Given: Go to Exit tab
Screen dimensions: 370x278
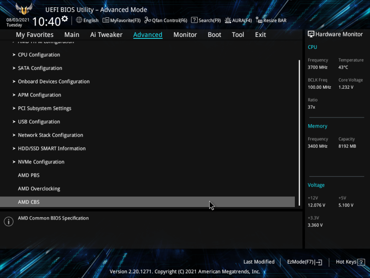Looking at the screenshot, I should tap(260, 35).
